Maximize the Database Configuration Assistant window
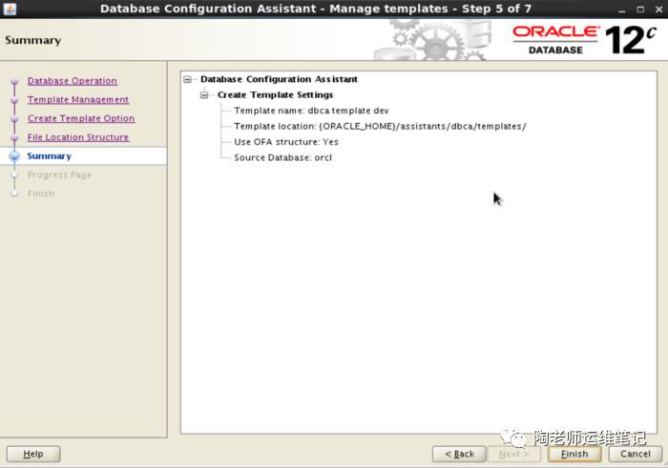This screenshot has width=668, height=468. [640, 10]
